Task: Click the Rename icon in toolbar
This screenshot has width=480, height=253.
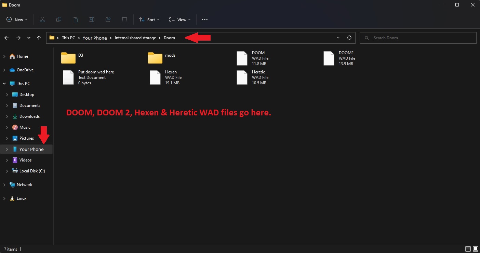Action: point(92,20)
